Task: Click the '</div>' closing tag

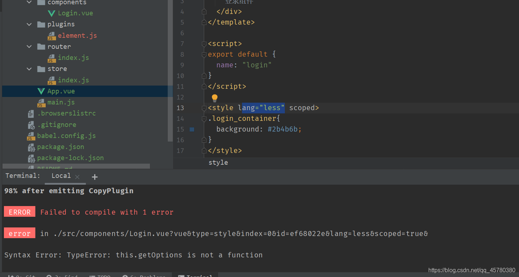Action: [229, 11]
